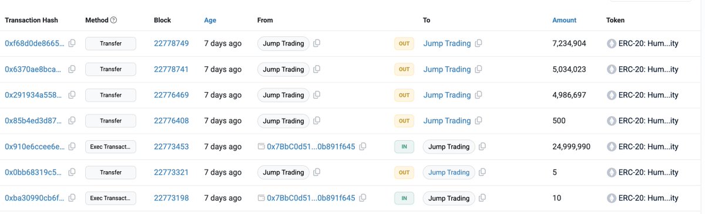Screen dimensions: 705x214
Task: Copy hash of transaction 0x291934a558
Action: (72, 95)
